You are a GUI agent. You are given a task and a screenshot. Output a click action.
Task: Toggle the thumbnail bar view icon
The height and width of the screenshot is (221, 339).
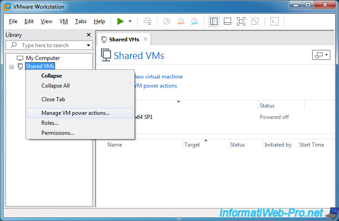(228, 21)
